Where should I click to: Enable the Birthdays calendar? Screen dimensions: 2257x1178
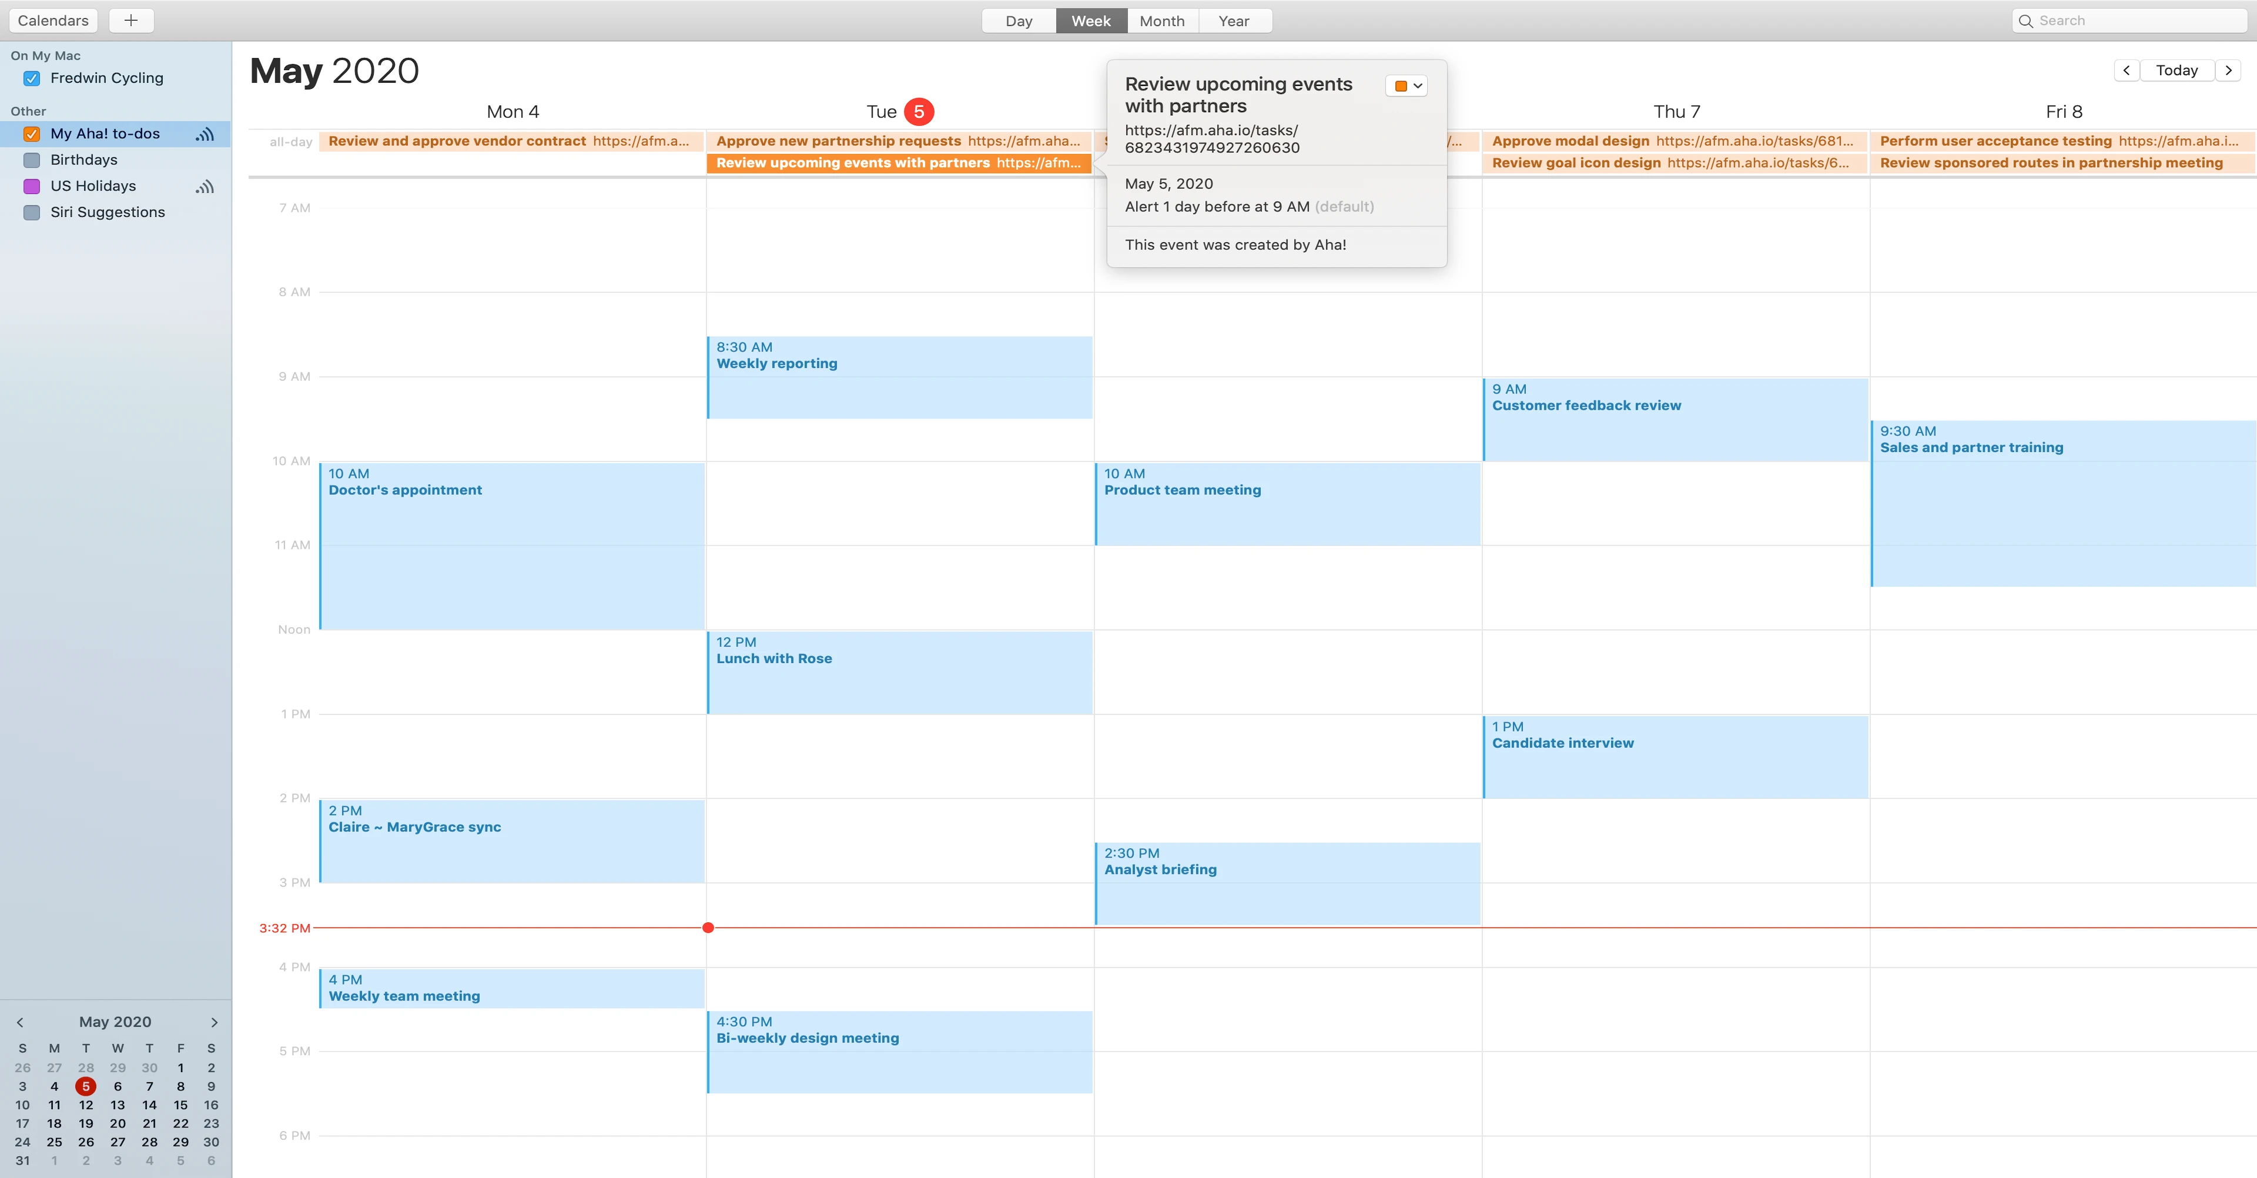click(31, 159)
